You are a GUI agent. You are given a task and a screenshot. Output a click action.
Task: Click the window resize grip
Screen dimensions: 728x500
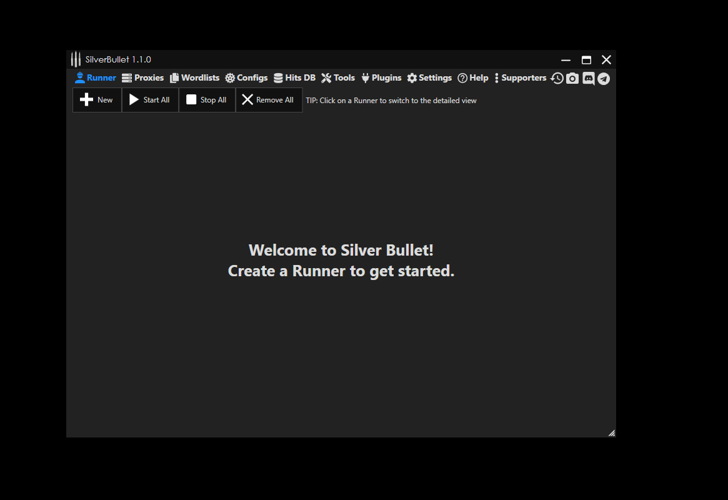coord(612,433)
